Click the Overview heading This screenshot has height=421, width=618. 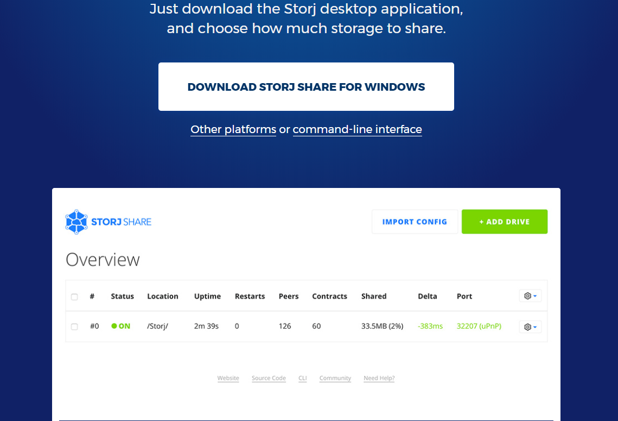click(x=103, y=260)
